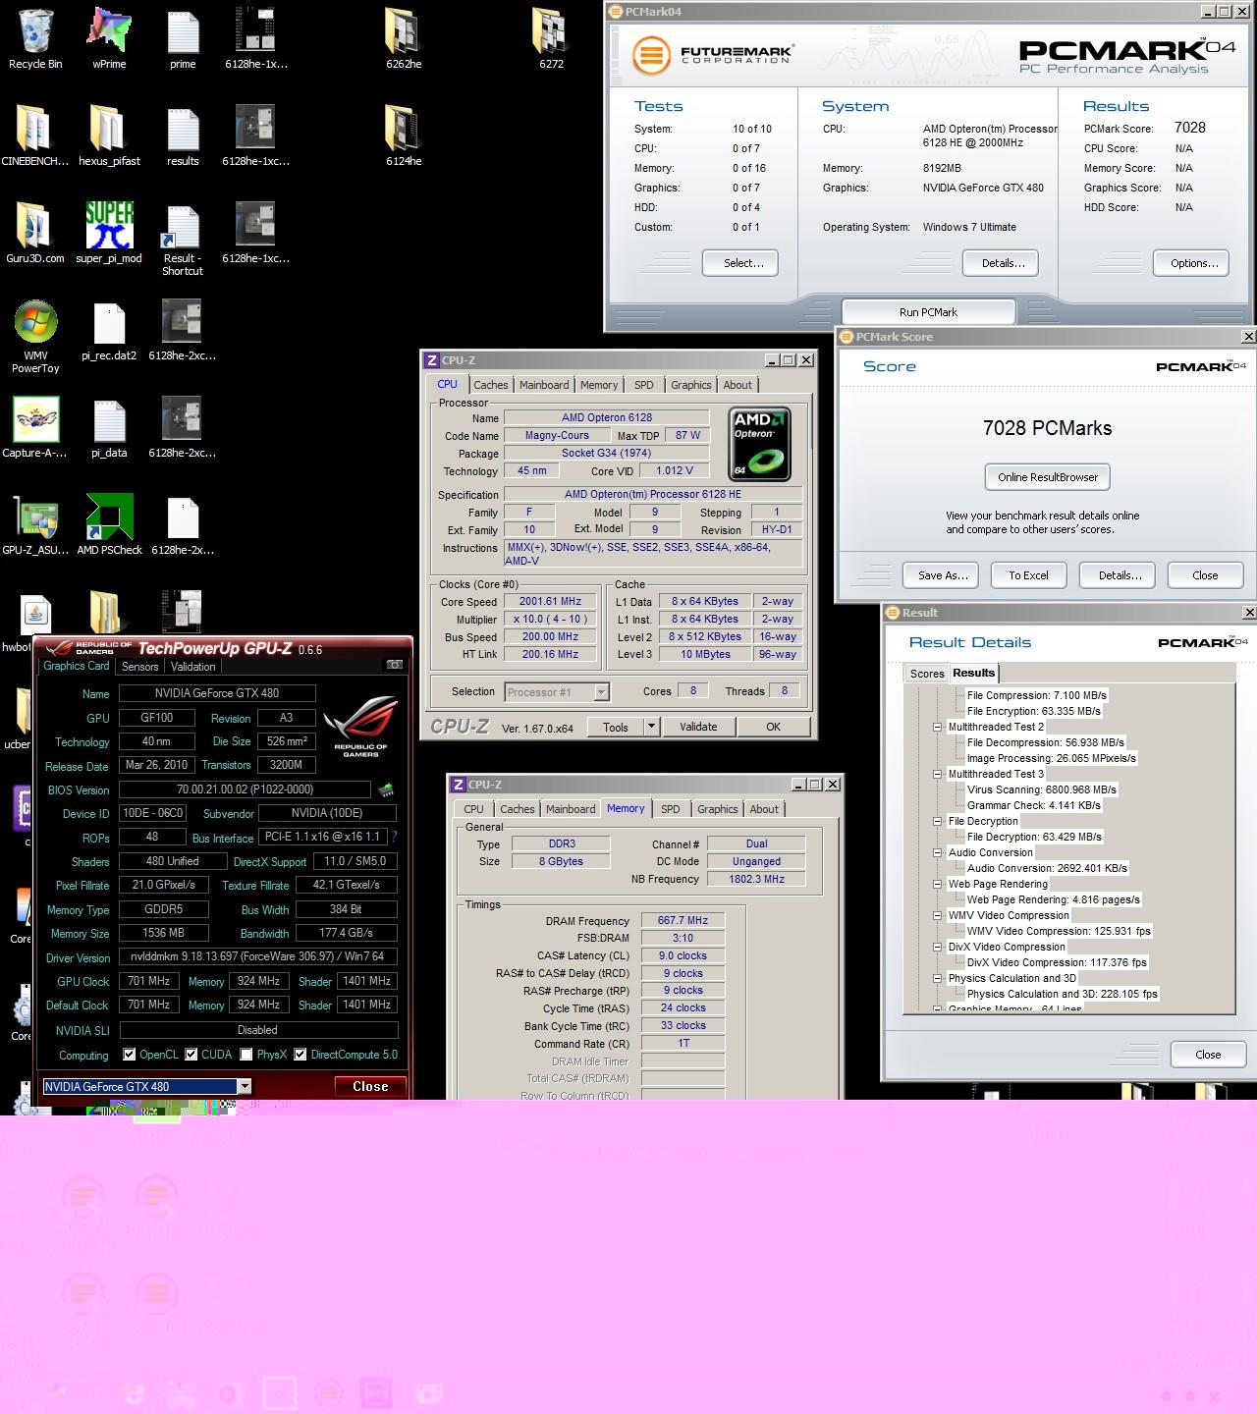Click the GPU-Z Name field
This screenshot has width=1257, height=1414.
pos(217,693)
